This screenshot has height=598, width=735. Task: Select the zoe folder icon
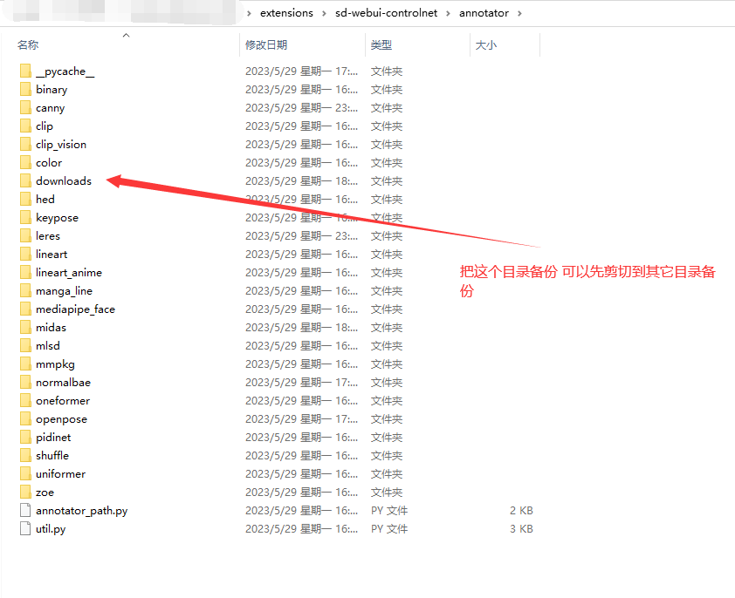tap(25, 493)
